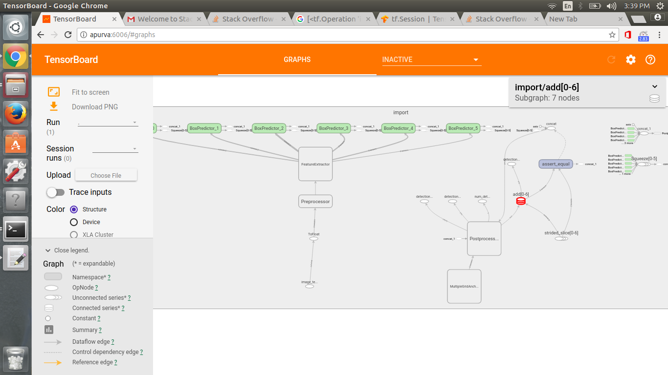
Task: Open System Settings from the dock
Action: point(16,171)
